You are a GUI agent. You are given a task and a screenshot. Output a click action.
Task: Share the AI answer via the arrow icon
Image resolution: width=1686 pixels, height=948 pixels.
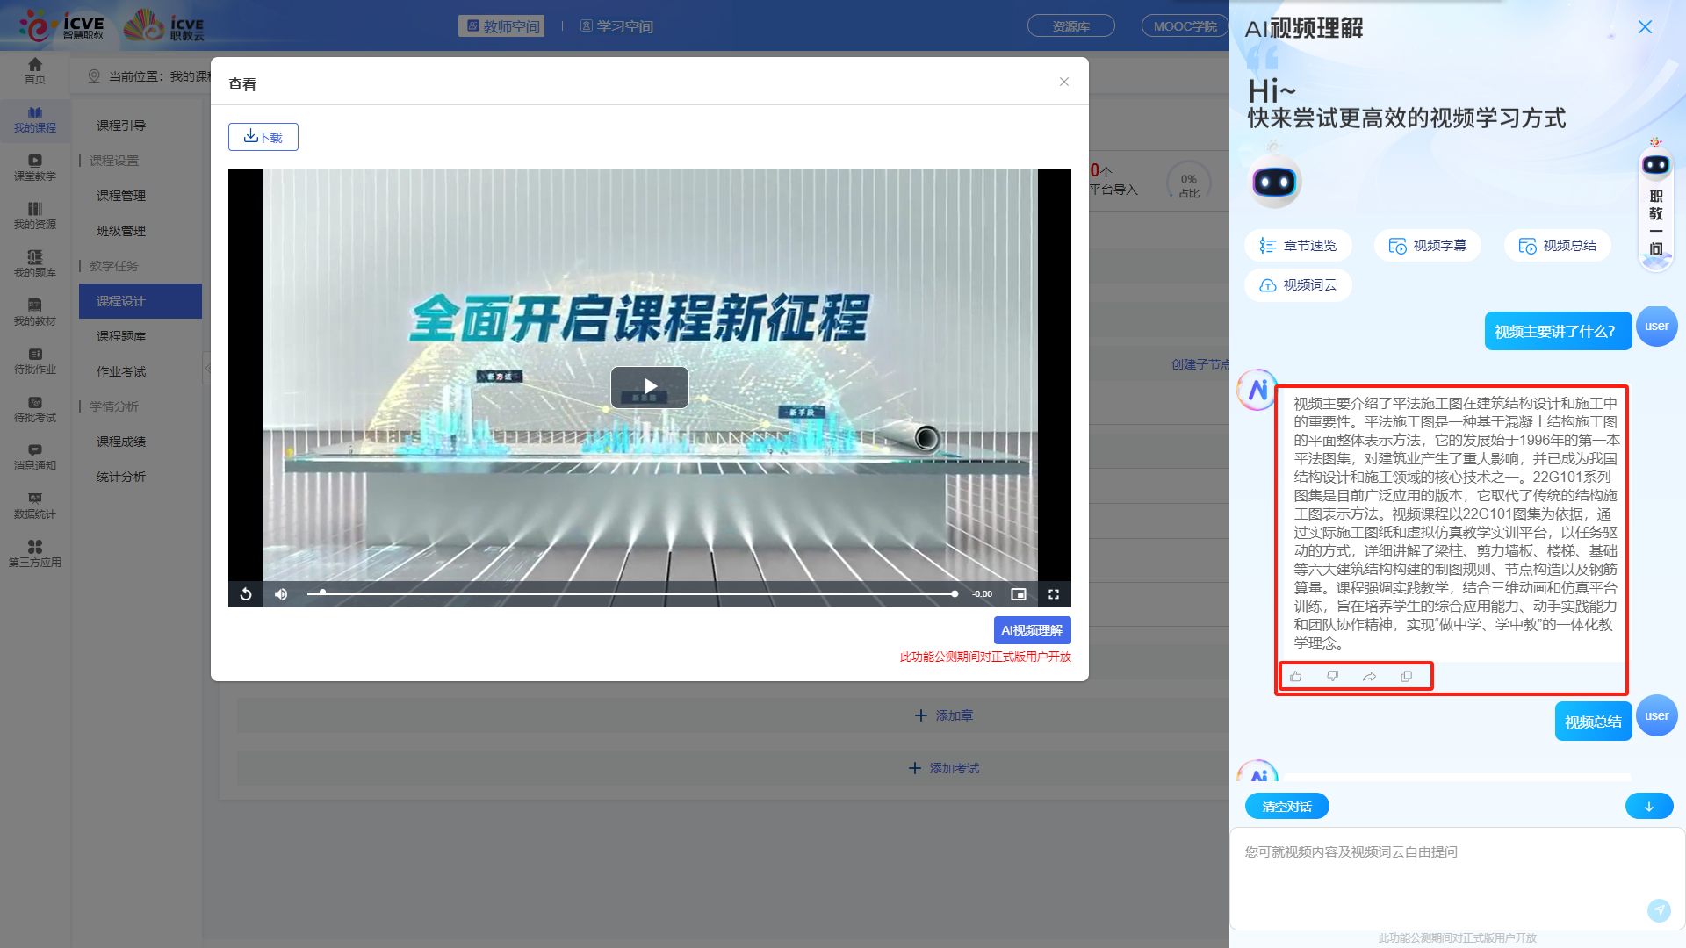point(1369,676)
